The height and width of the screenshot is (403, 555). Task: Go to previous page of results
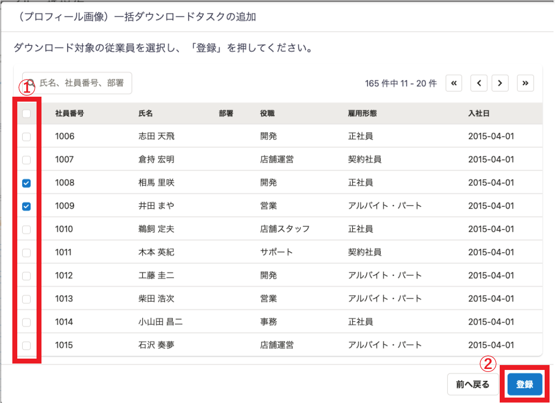pos(479,83)
